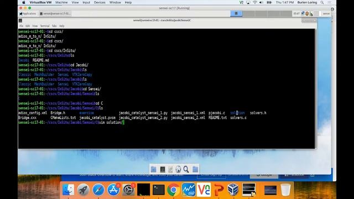Click the Burlen Loring user name
The width and height of the screenshot is (354, 199).
307,2
